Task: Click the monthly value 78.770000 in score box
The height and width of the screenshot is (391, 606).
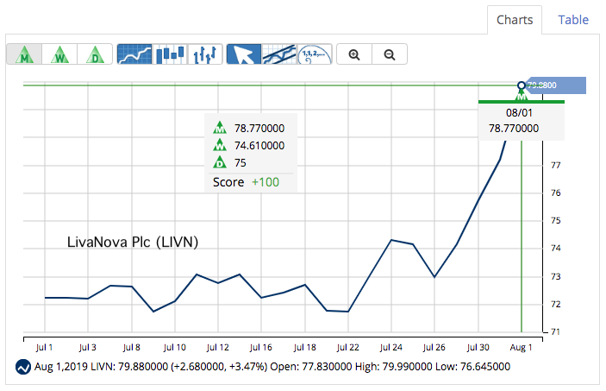Action: (x=259, y=128)
